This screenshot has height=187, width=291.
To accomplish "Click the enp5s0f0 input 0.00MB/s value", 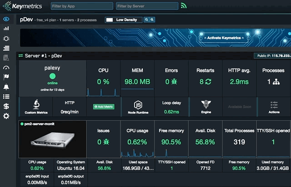I will [x=37, y=182].
